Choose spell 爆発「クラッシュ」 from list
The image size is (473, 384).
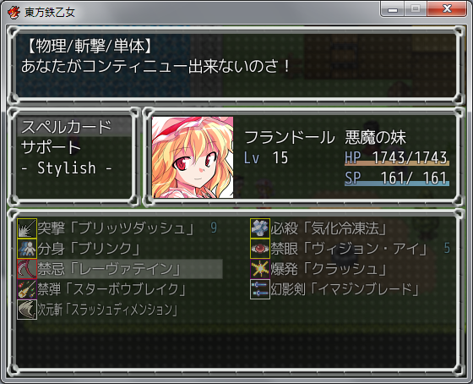click(351, 269)
